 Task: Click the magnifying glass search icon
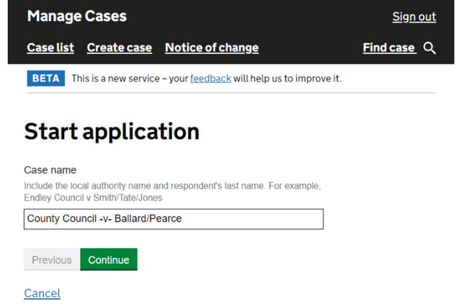(429, 48)
